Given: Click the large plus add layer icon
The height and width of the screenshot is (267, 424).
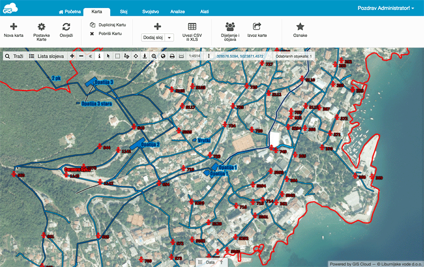Looking at the screenshot, I should tap(157, 27).
